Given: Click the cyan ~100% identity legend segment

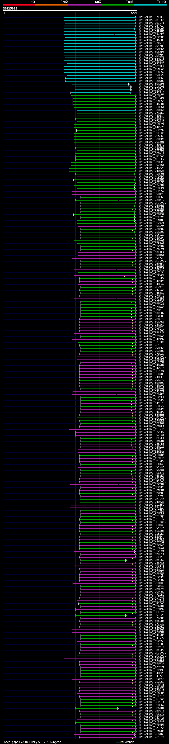Looking at the screenshot, I should (x=150, y=5).
